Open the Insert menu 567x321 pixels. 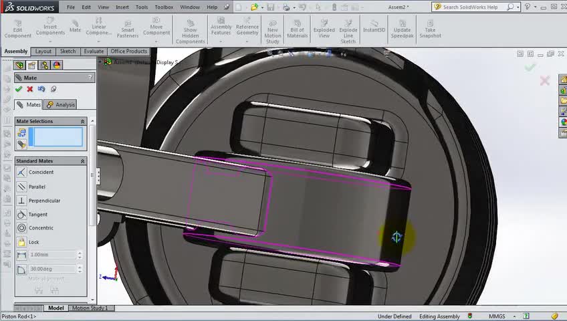[122, 7]
